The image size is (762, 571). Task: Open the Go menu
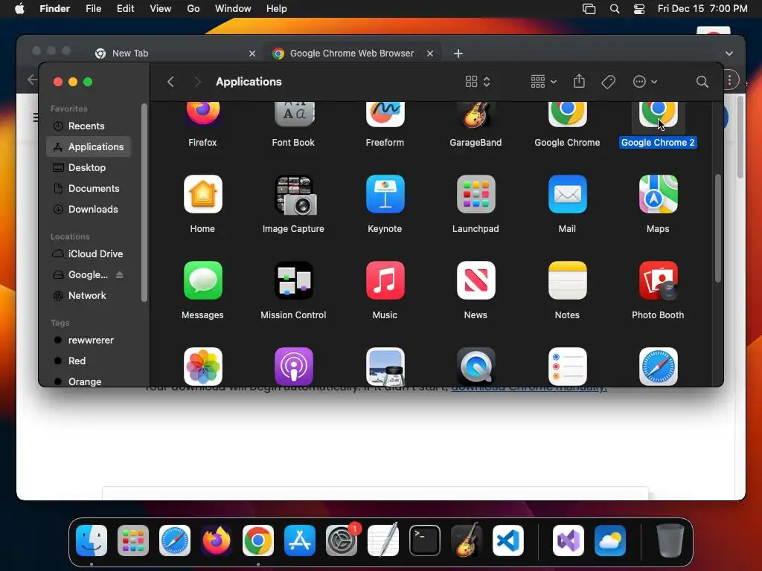click(193, 9)
